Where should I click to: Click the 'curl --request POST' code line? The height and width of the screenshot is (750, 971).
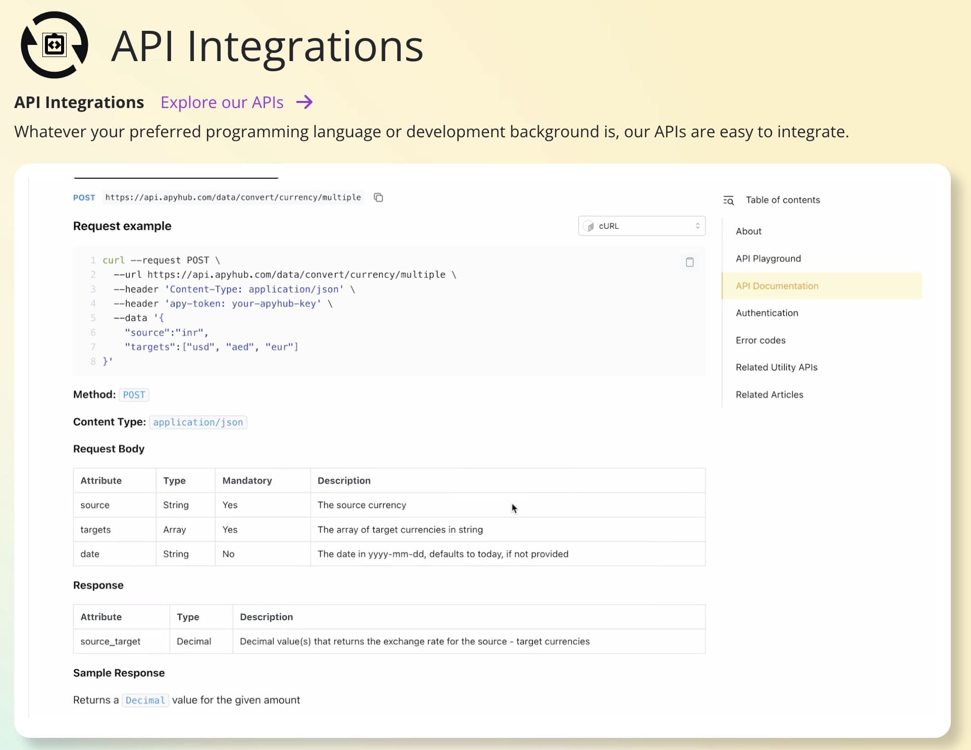tap(161, 260)
